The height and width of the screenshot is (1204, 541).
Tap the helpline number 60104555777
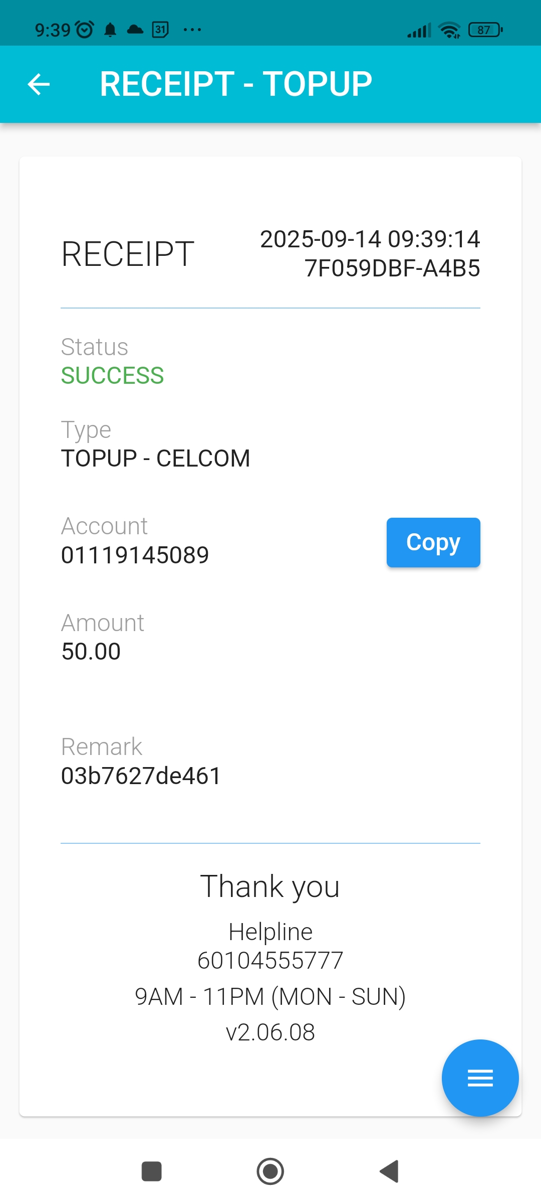[x=270, y=961]
